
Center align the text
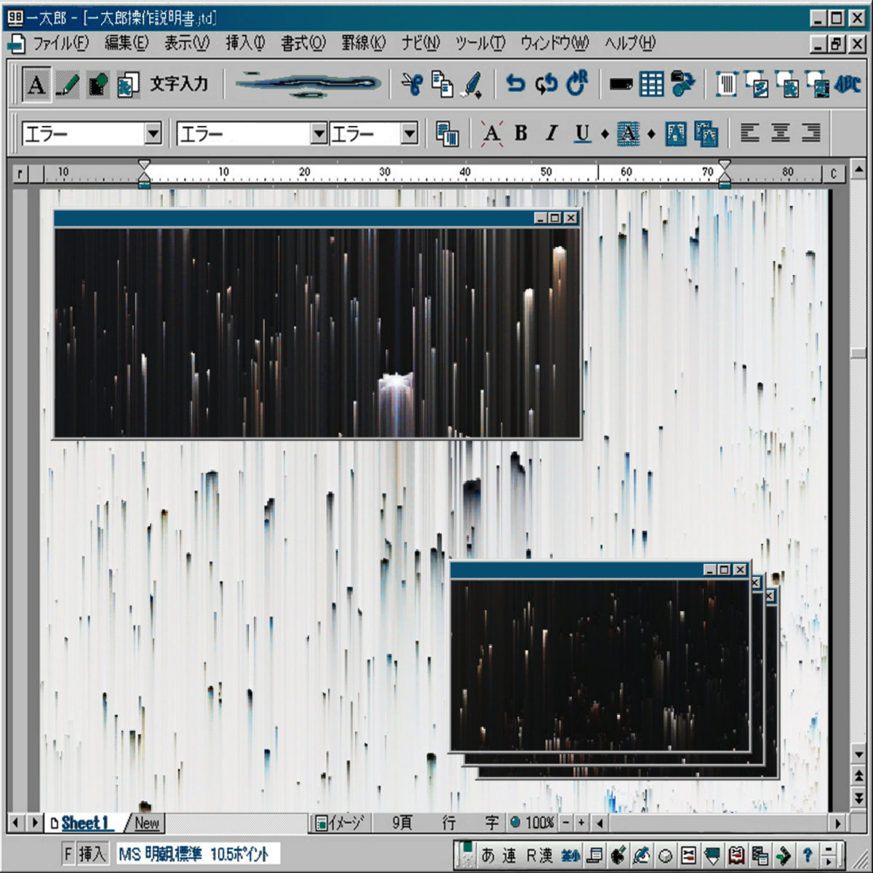pos(780,133)
